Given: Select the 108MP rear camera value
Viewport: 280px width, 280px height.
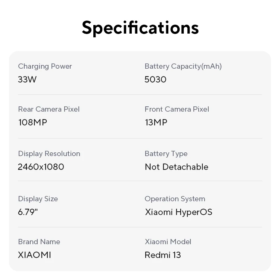Looking at the screenshot, I should (x=32, y=122).
